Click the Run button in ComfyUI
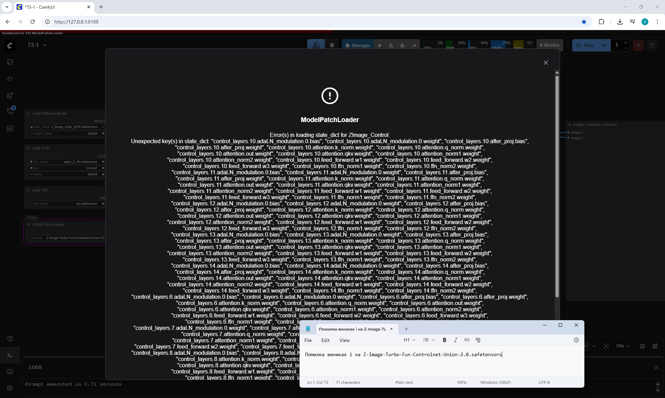 point(585,45)
